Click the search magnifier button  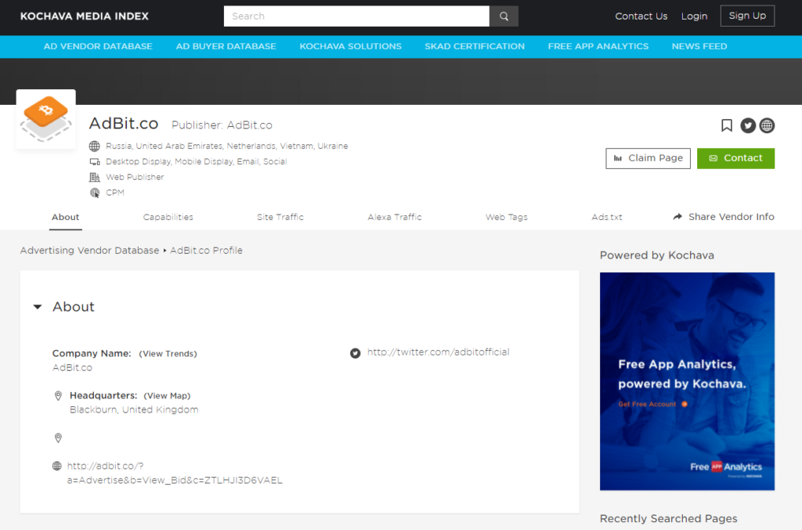(x=504, y=16)
